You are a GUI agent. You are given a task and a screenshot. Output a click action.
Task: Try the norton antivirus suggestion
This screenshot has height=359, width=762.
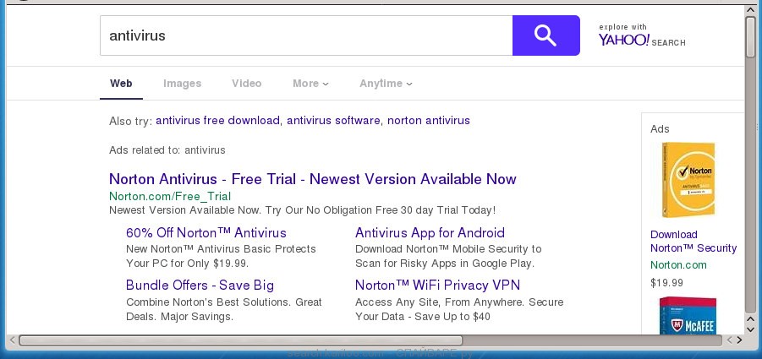pyautogui.click(x=429, y=120)
